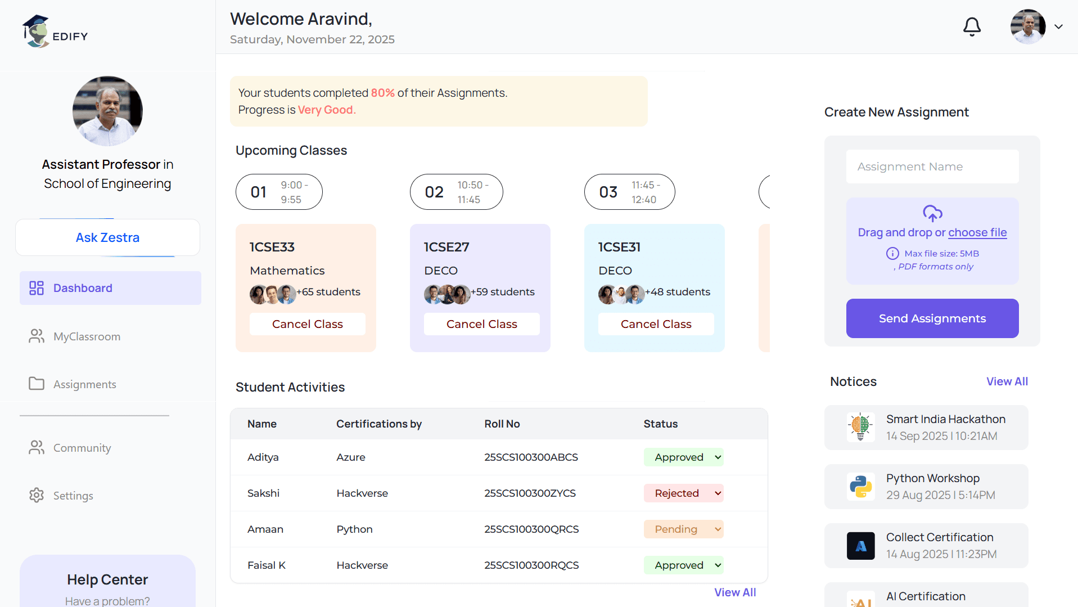Click the Status column header
This screenshot has width=1078, height=607.
coord(661,424)
